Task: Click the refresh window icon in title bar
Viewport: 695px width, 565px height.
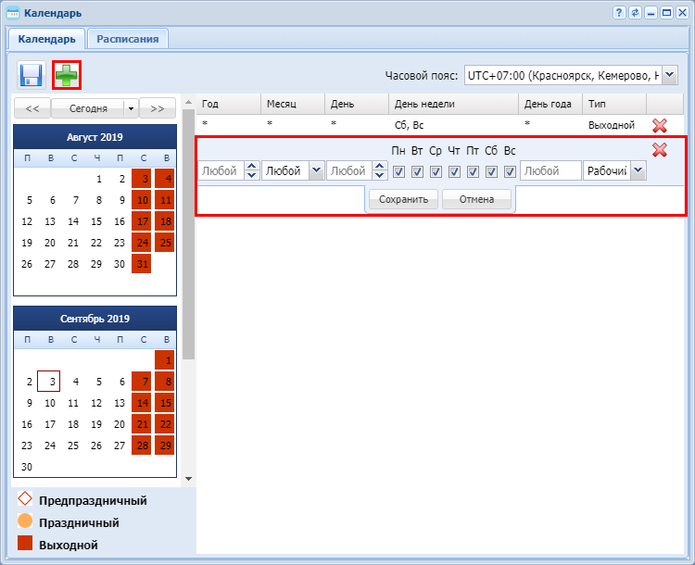Action: (635, 13)
